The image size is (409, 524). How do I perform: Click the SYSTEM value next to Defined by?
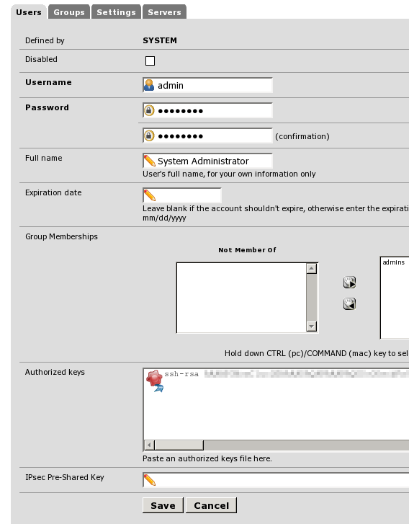[x=160, y=40]
